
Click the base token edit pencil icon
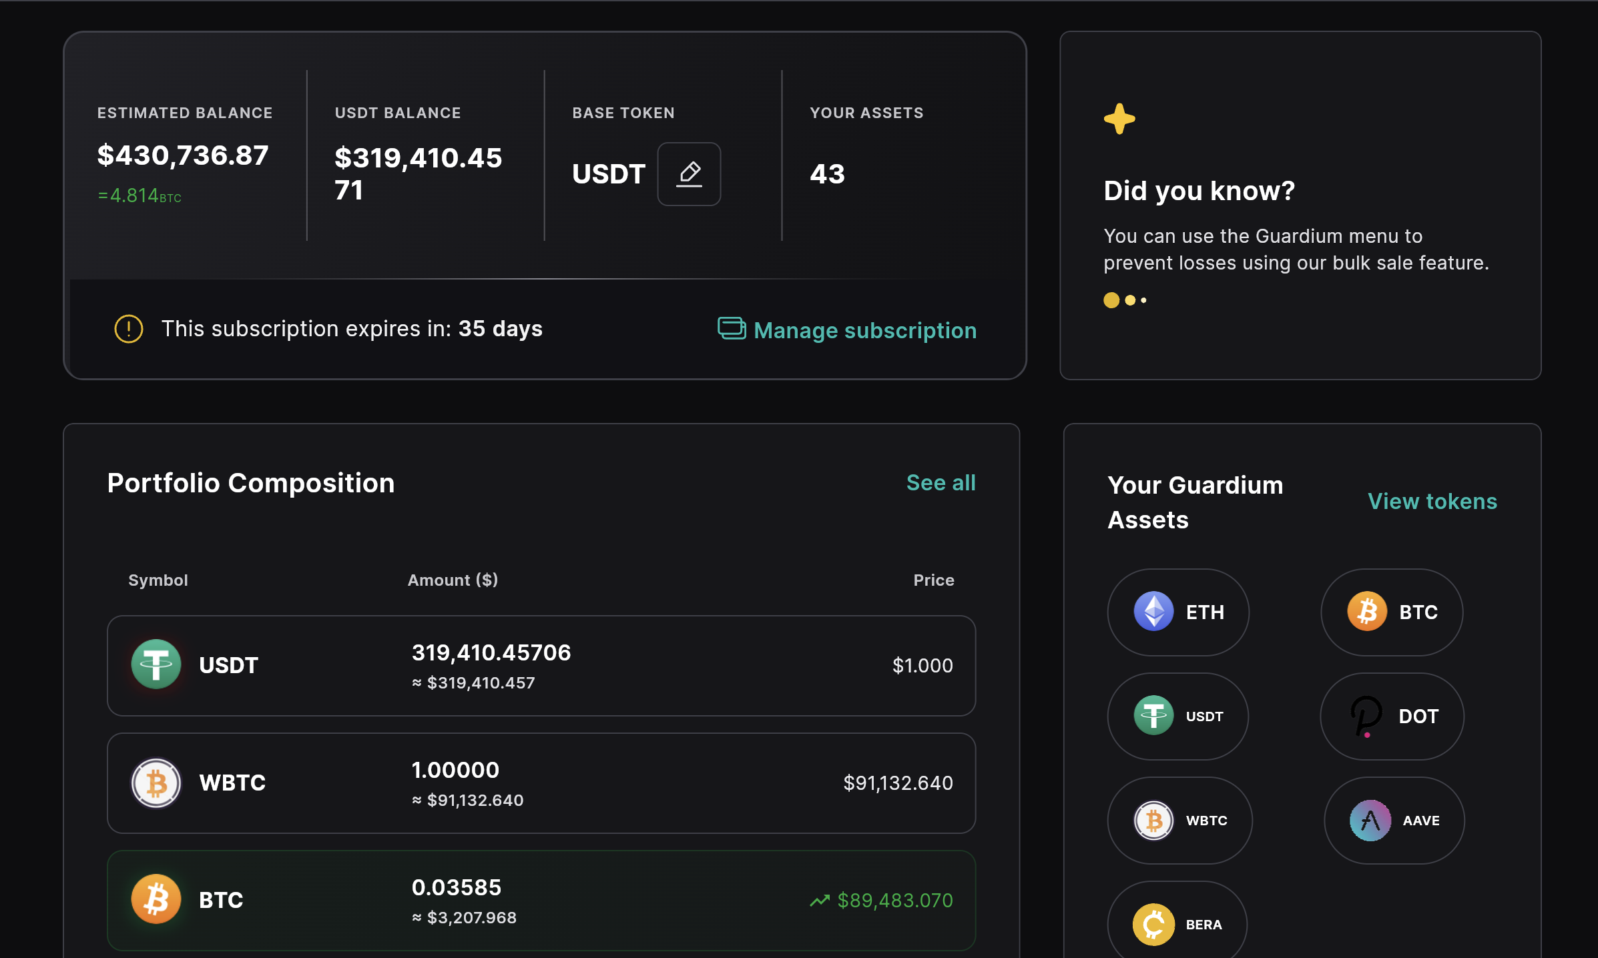tap(689, 174)
